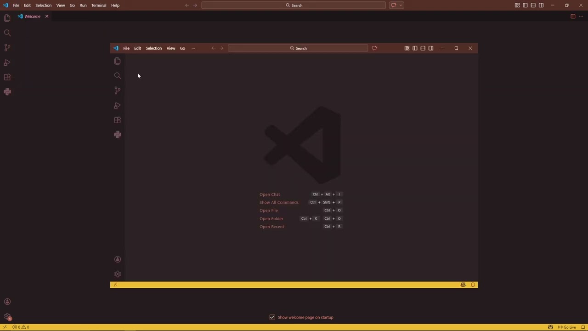Open Edit menu in front window

point(137,48)
